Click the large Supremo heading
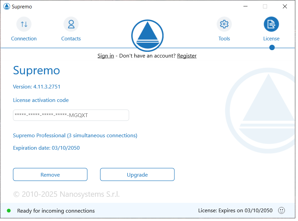The width and height of the screenshot is (298, 221). (36, 71)
